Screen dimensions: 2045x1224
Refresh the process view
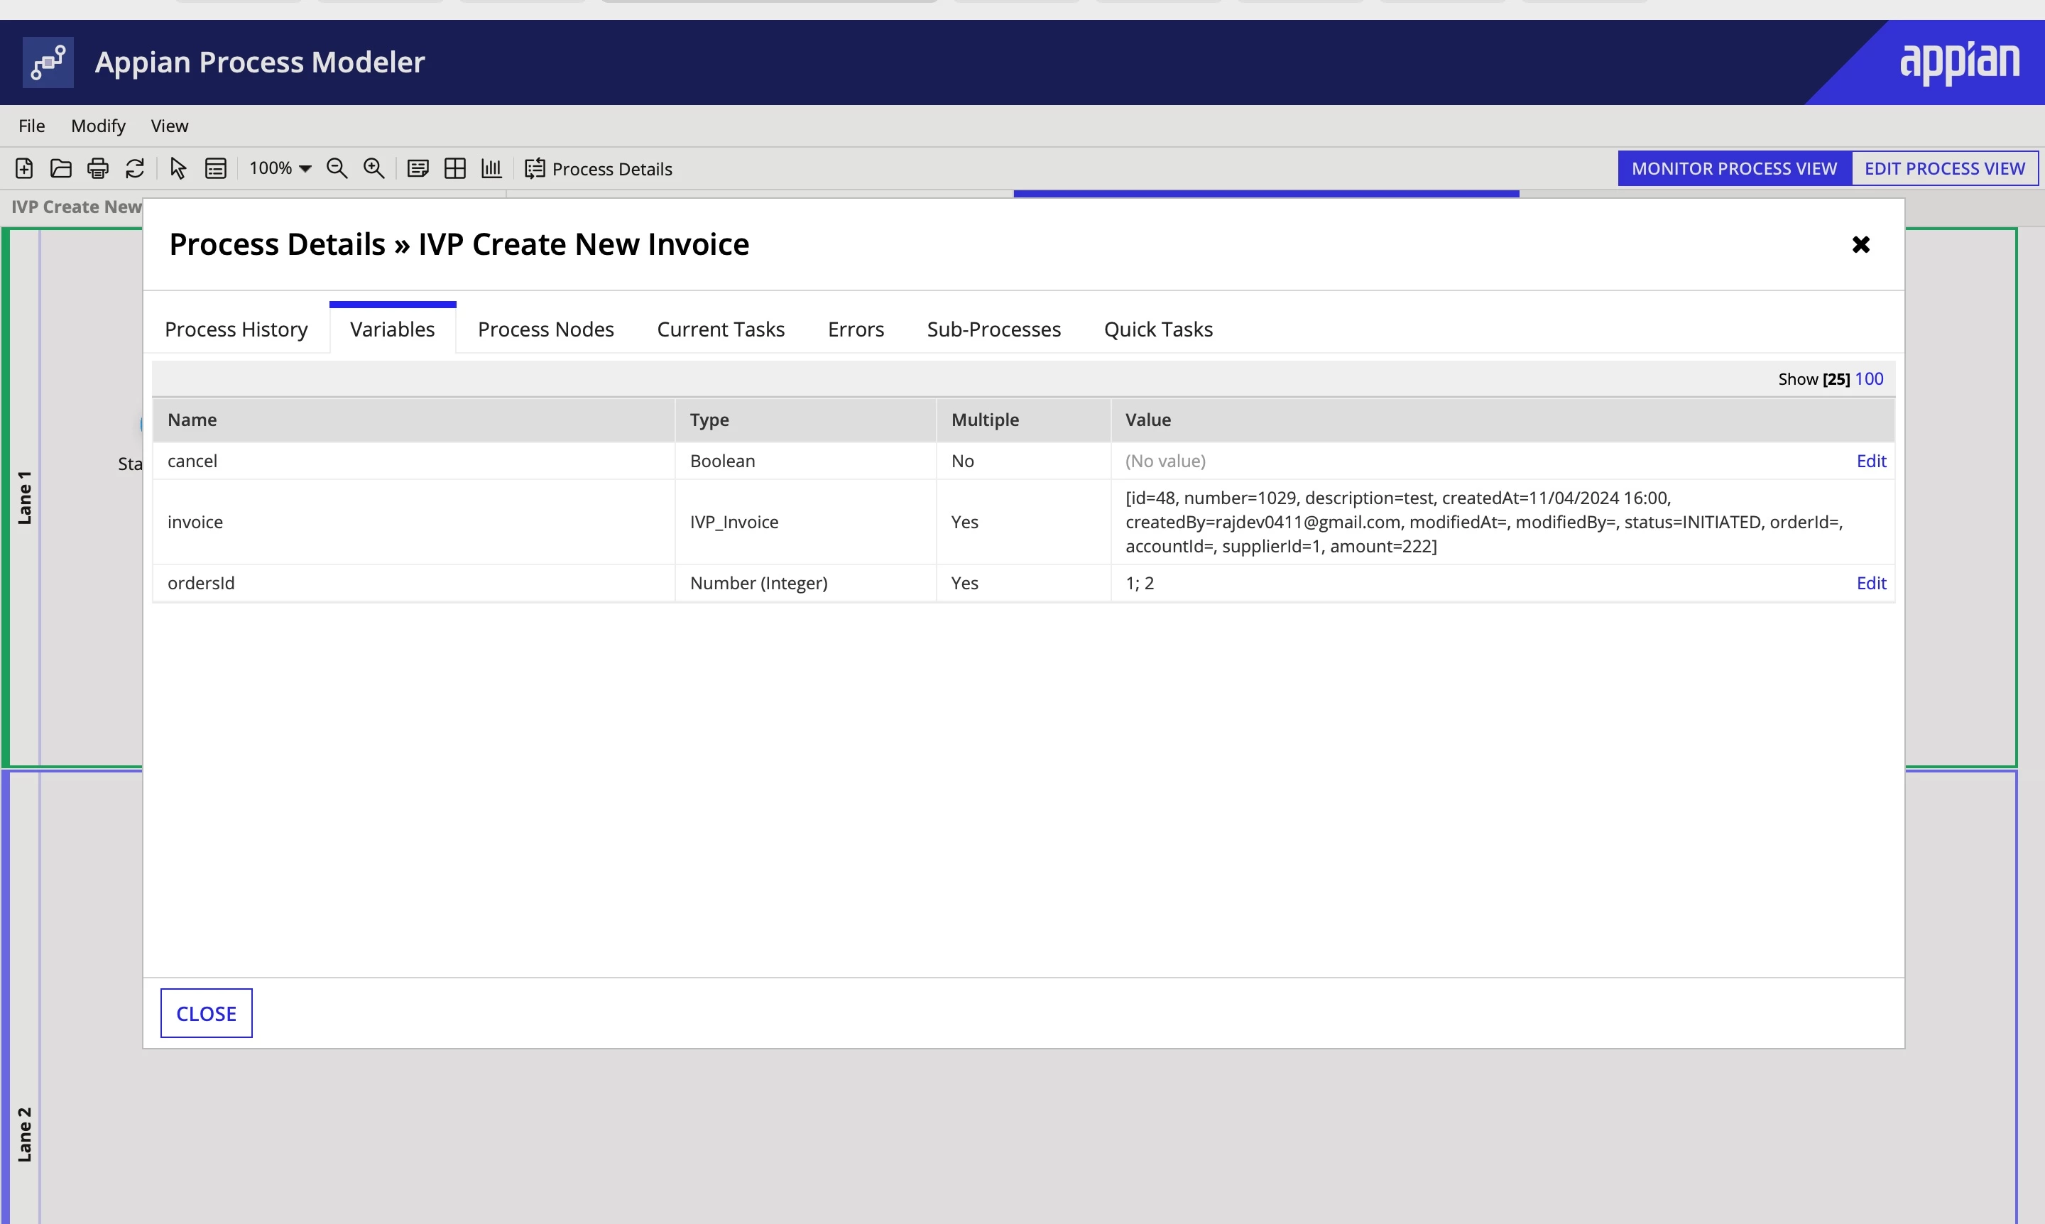click(134, 168)
